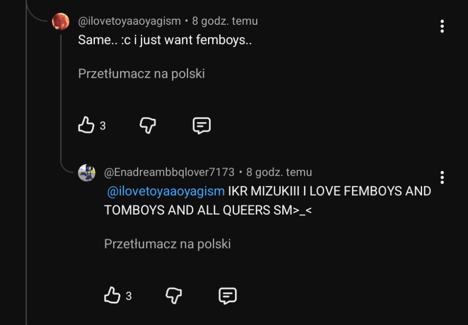Like the "Same.." comment by @ilovetoyaaoyagism
Image resolution: width=468 pixels, height=325 pixels.
87,125
